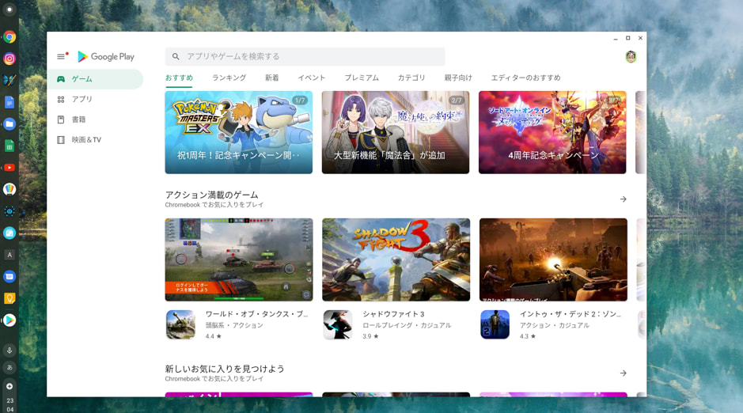
Task: Open the Into the Dead 2 promo image
Action: click(553, 260)
